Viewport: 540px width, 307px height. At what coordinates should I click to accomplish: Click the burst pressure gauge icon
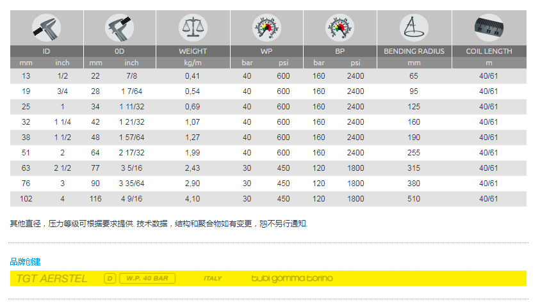point(339,28)
